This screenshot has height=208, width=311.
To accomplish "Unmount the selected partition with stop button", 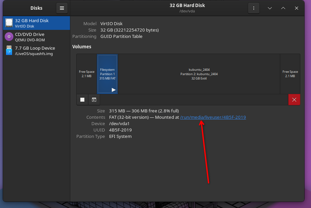I will point(82,100).
